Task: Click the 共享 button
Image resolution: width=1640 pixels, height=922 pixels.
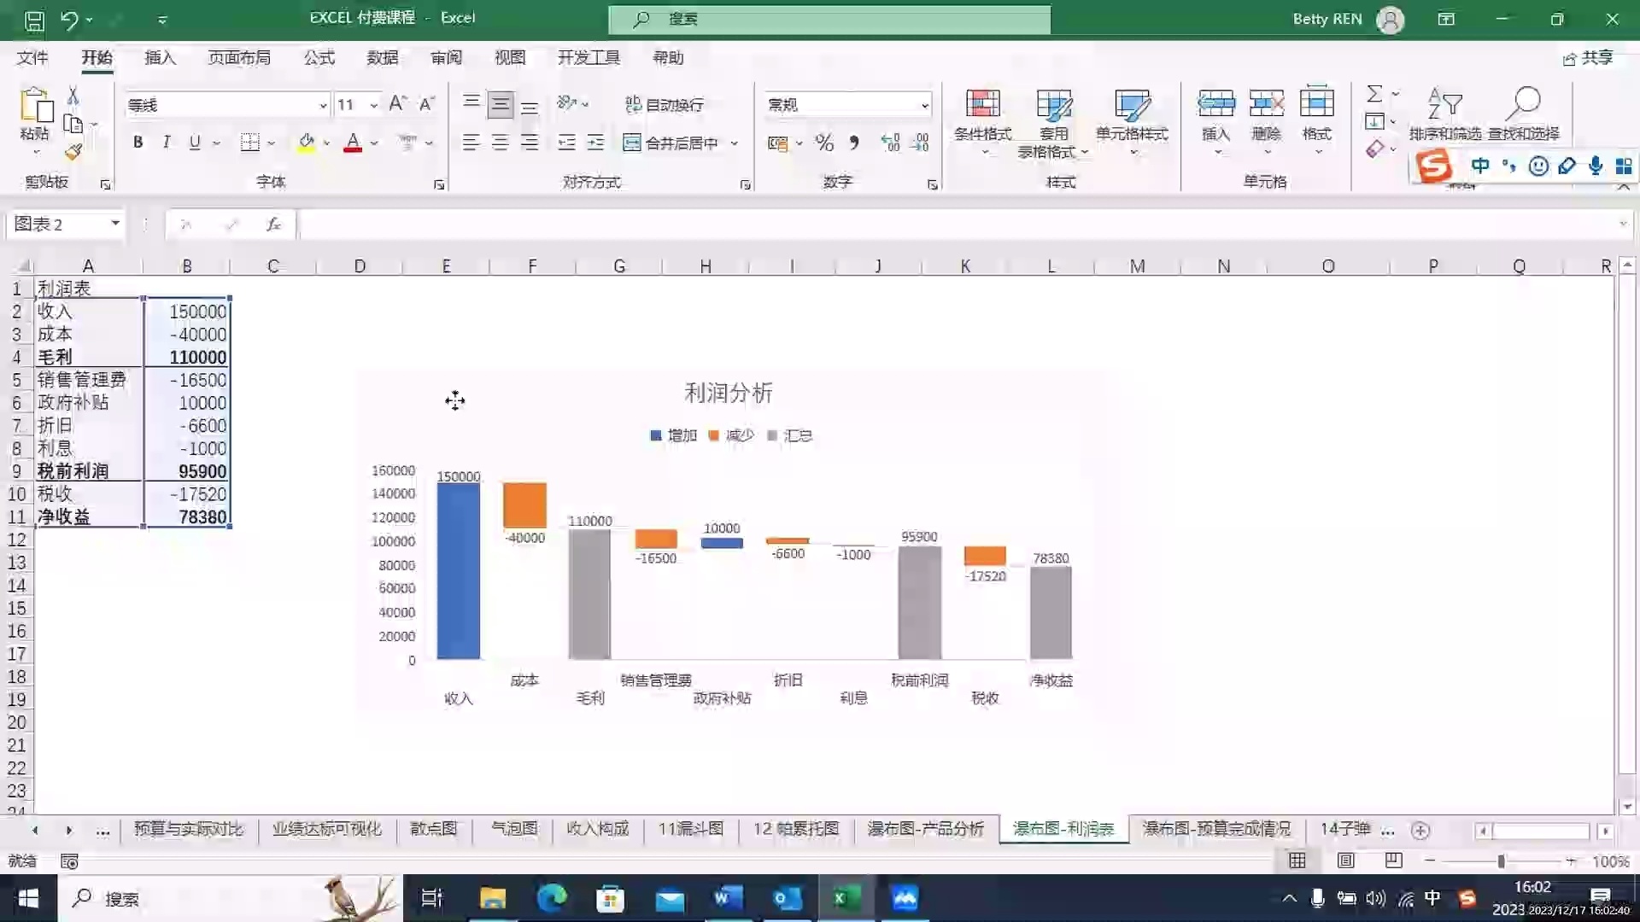Action: point(1591,58)
